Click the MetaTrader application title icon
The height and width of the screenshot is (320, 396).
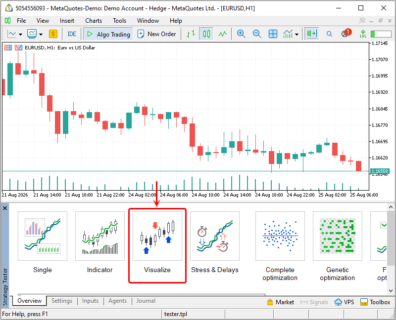click(8, 8)
